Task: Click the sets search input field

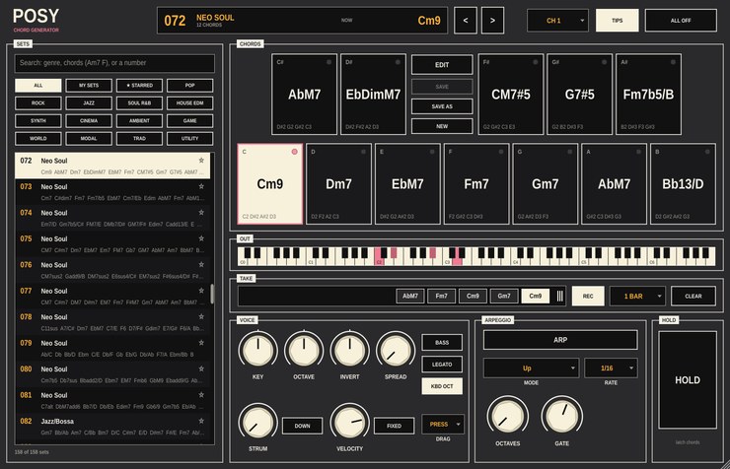Action: pos(114,63)
